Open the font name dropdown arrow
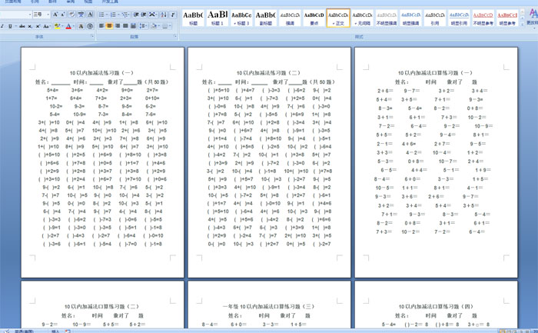538x333 pixels. pos(30,15)
